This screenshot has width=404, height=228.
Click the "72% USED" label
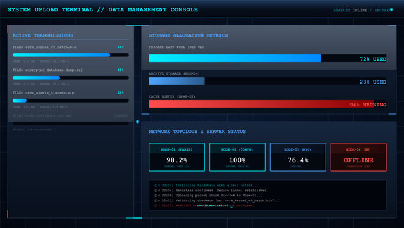[373, 59]
